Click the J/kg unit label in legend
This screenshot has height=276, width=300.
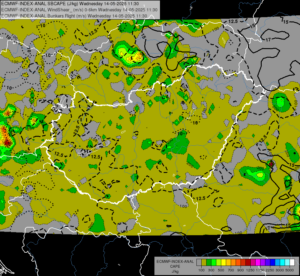(x=175, y=271)
